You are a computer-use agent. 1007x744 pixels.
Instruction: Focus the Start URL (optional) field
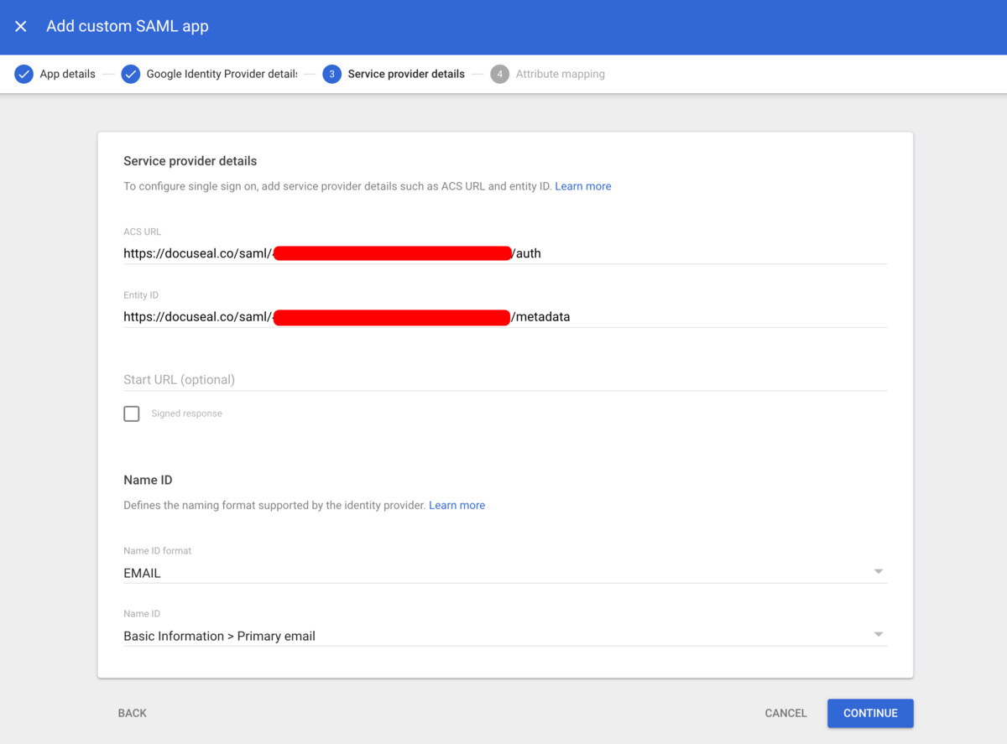pyautogui.click(x=503, y=380)
